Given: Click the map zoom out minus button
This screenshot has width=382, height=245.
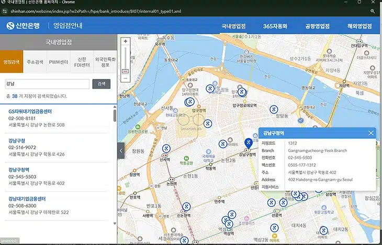Looking at the screenshot, I should point(126,78).
